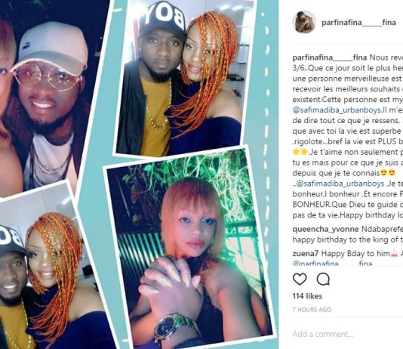Viewport: 403px width, 349px height.
Task: Click the parfinafina username in caption
Action: pos(330,57)
